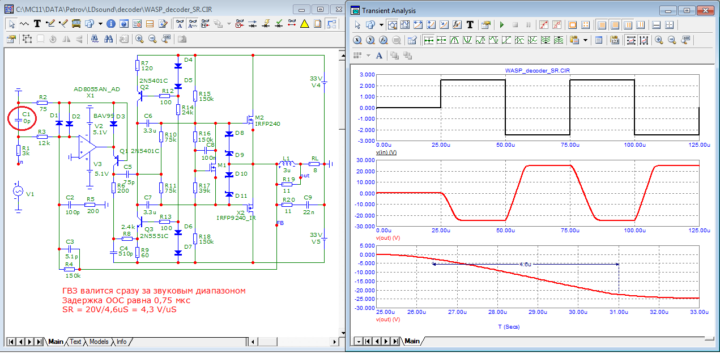Click the next page arrow button at schematic bottom

[31, 342]
